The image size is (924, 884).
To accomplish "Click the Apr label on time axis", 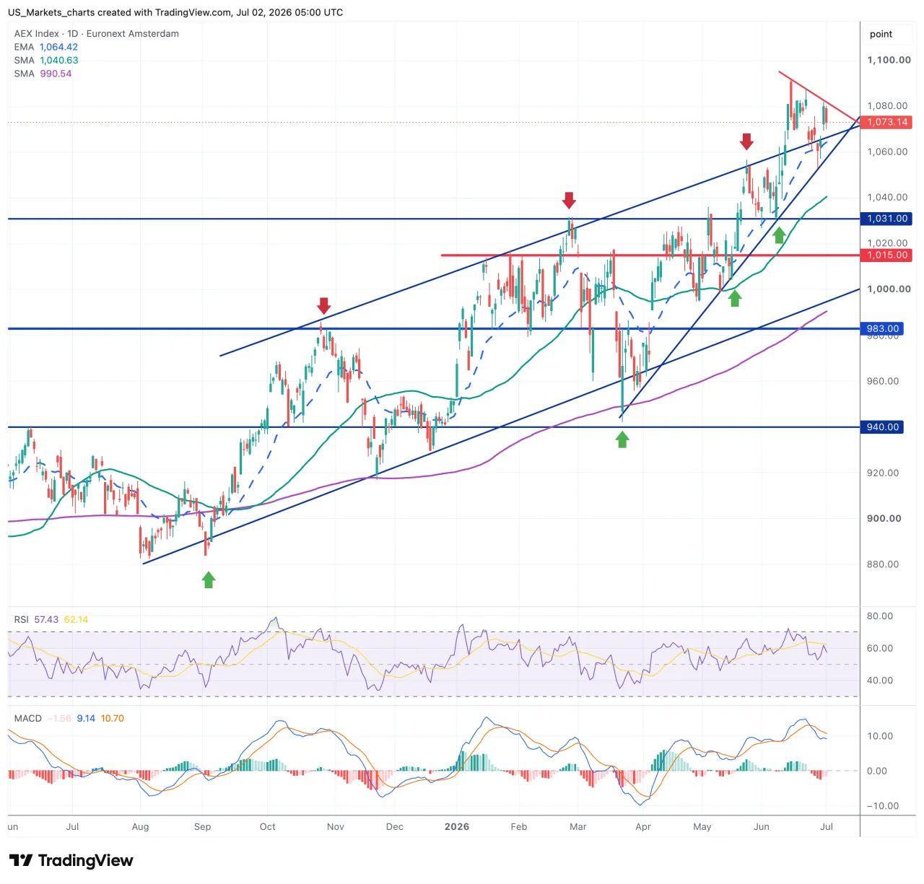I will click(x=643, y=827).
